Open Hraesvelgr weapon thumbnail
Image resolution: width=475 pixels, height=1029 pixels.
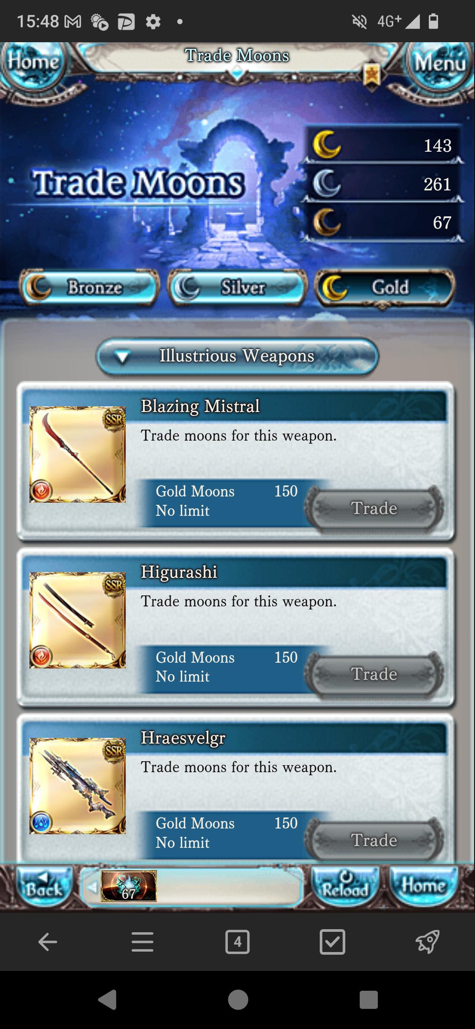point(77,786)
